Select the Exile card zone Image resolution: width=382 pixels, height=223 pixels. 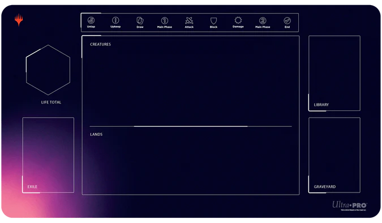point(48,155)
